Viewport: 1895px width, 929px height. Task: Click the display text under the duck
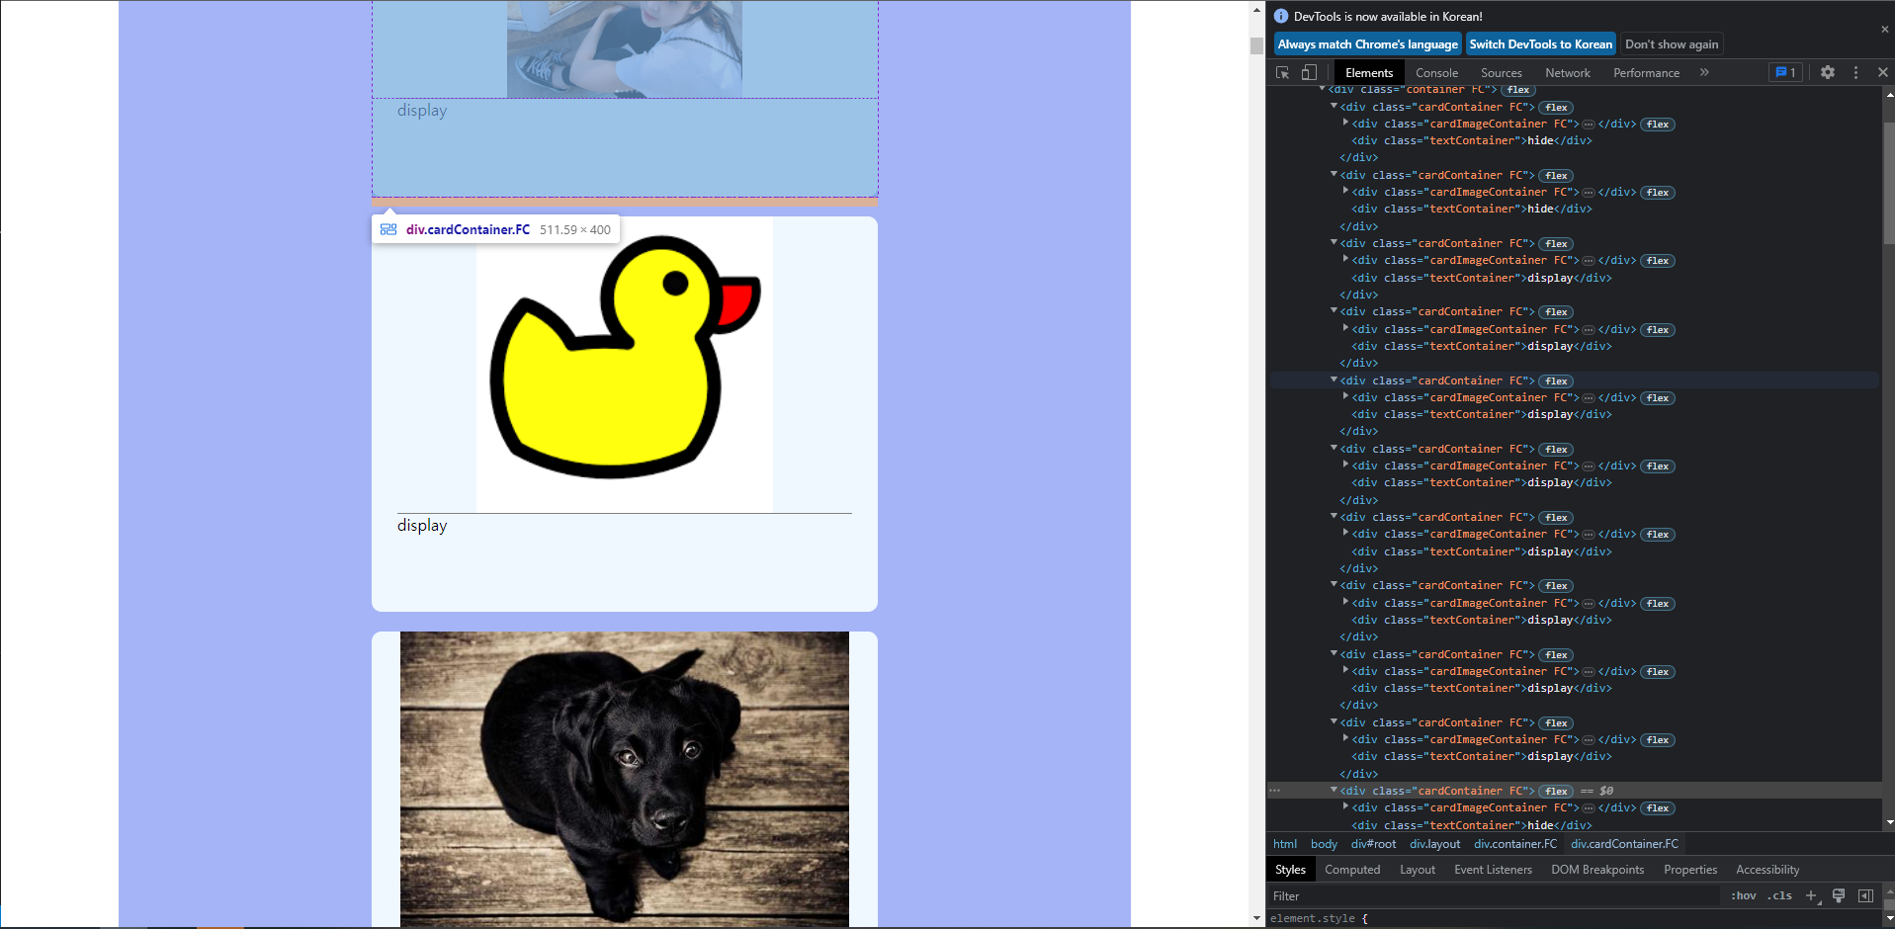(422, 526)
